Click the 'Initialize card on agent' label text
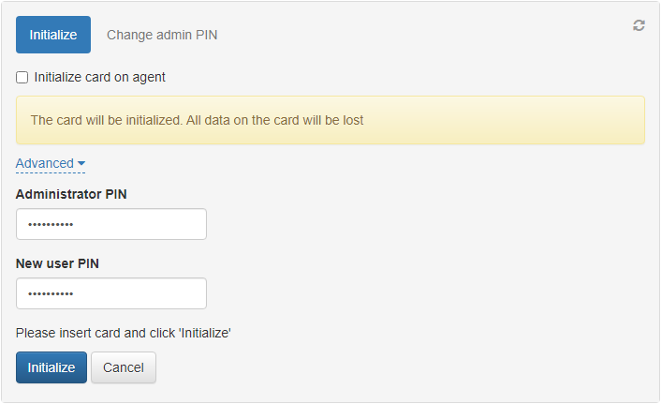 (99, 78)
